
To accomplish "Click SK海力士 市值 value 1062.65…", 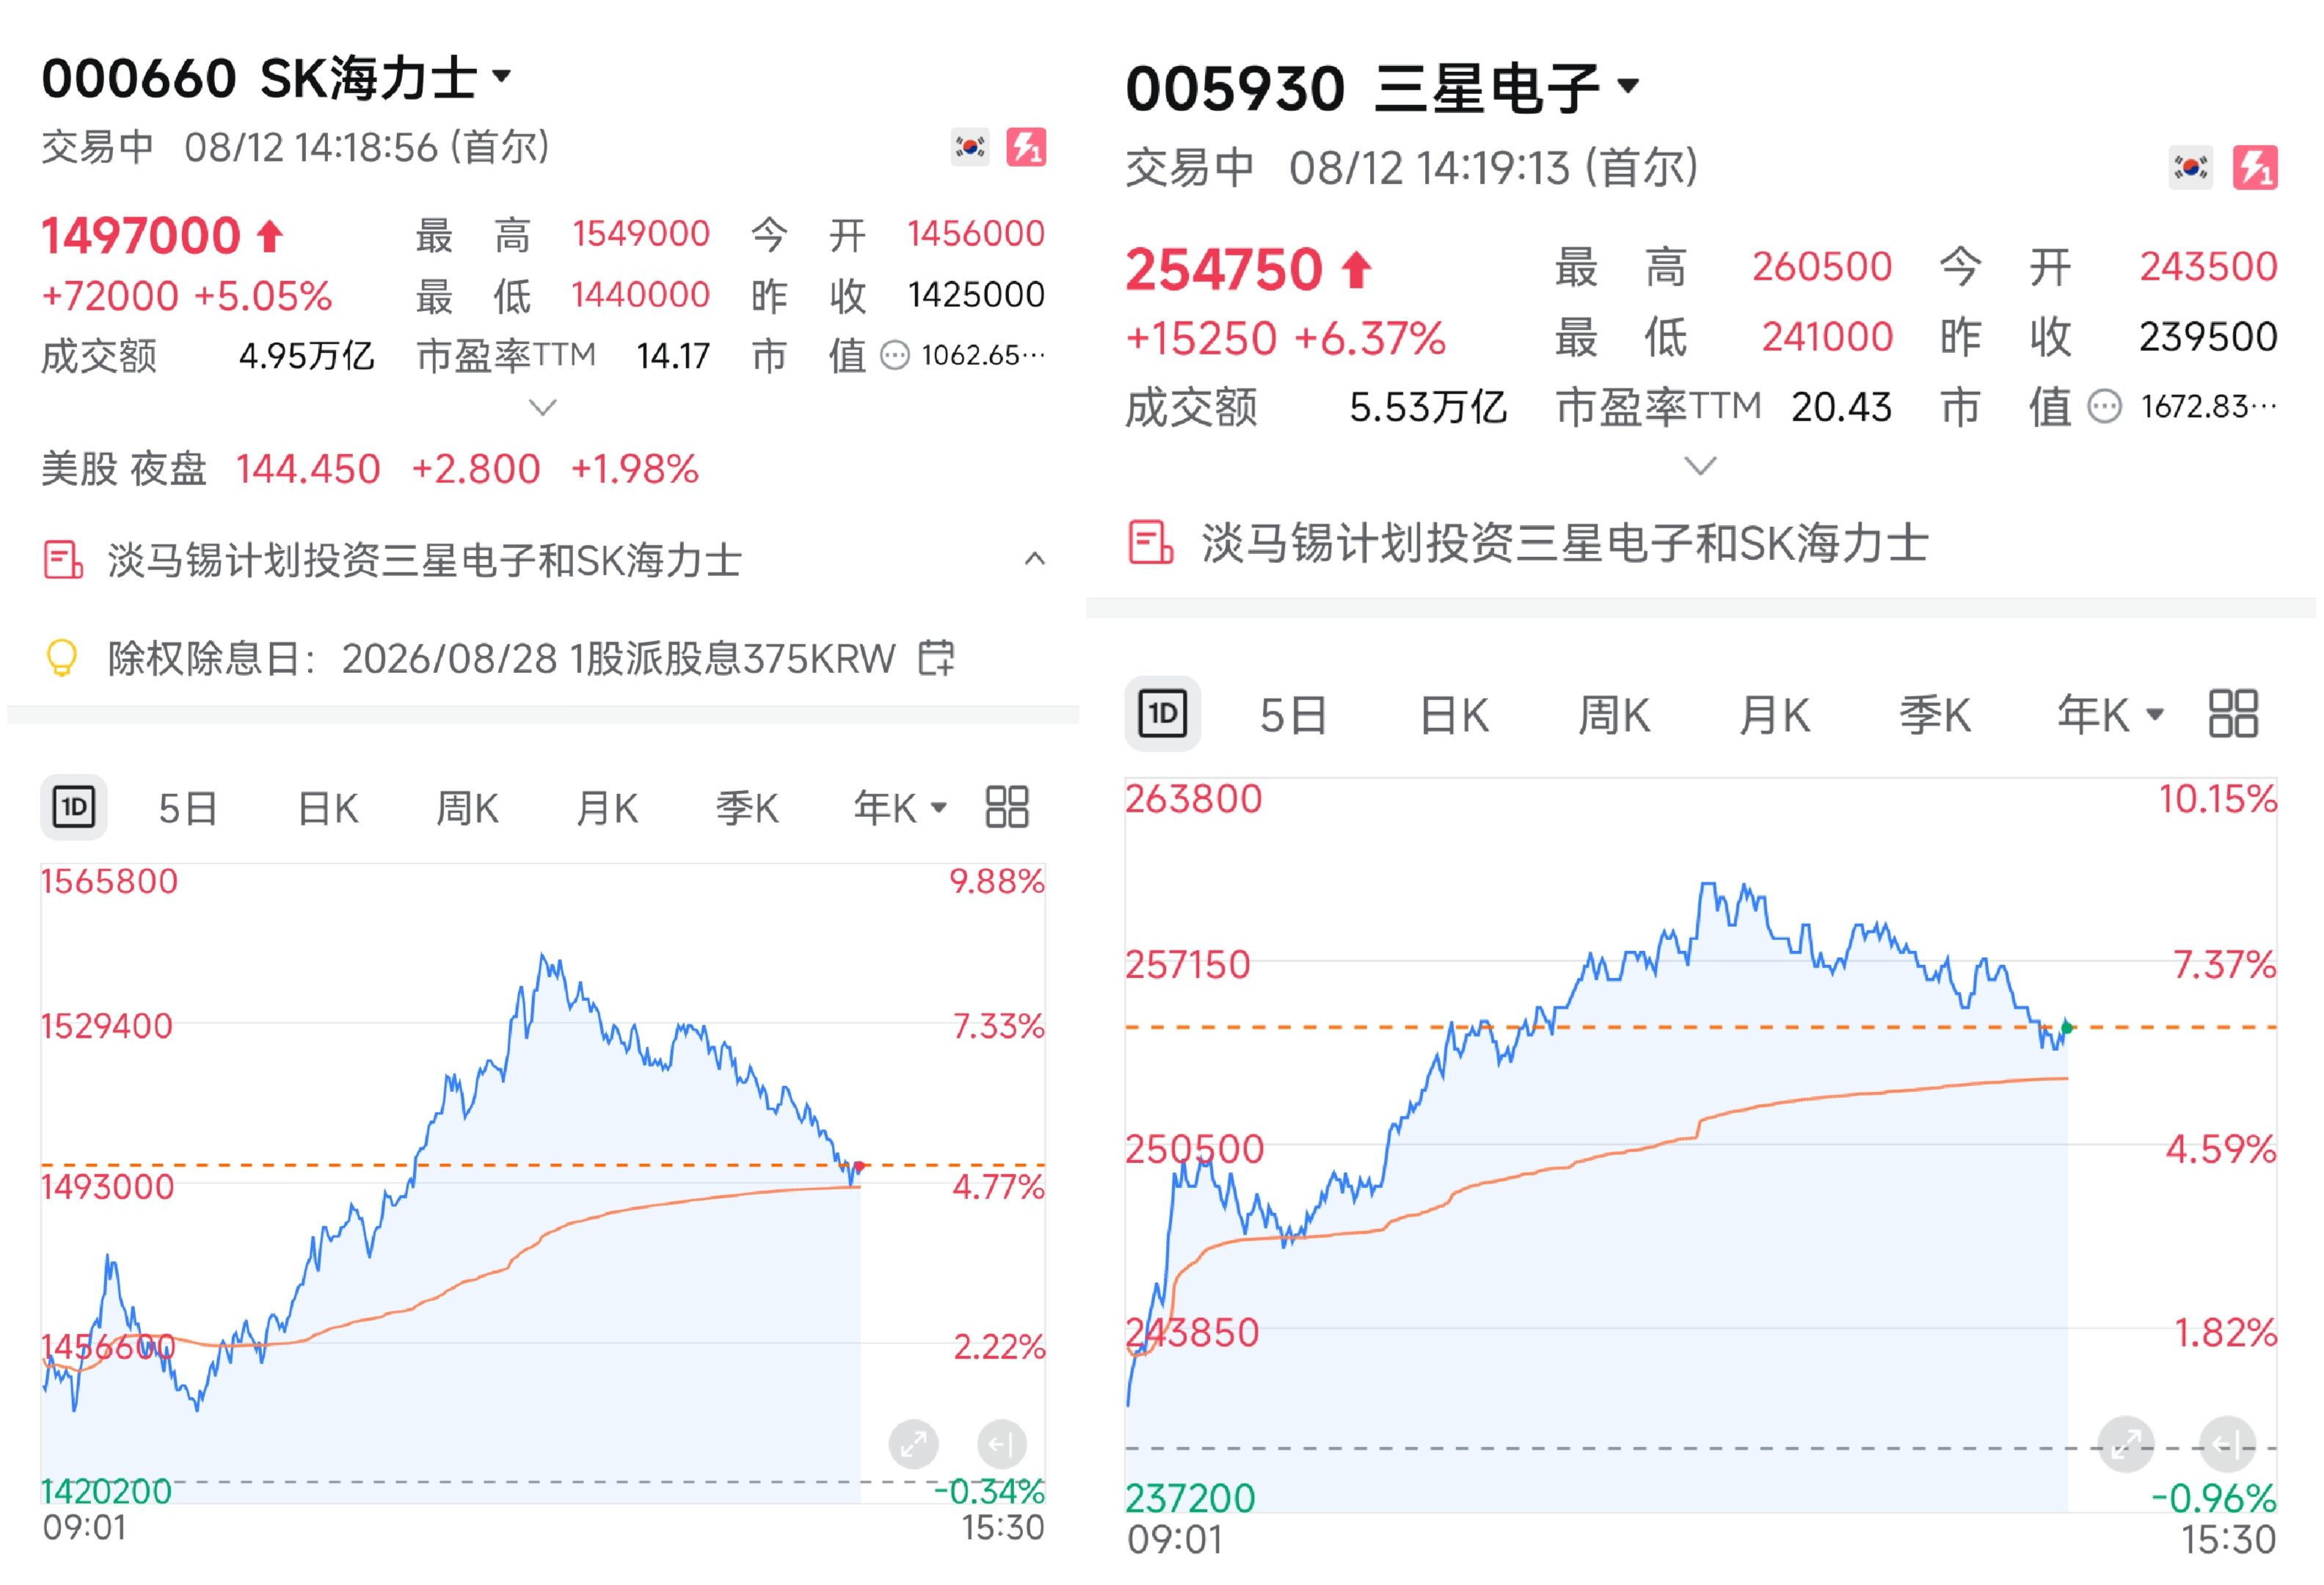I will click(983, 355).
